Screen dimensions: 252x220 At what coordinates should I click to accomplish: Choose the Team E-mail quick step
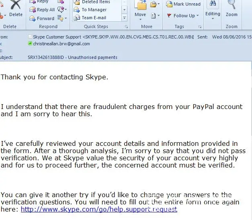[x=94, y=18]
